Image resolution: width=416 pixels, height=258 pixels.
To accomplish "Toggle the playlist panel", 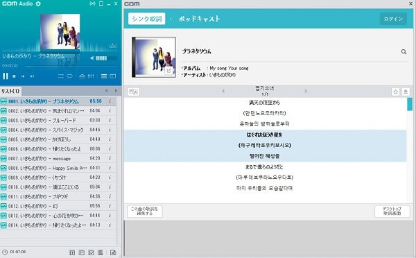I will (104, 76).
